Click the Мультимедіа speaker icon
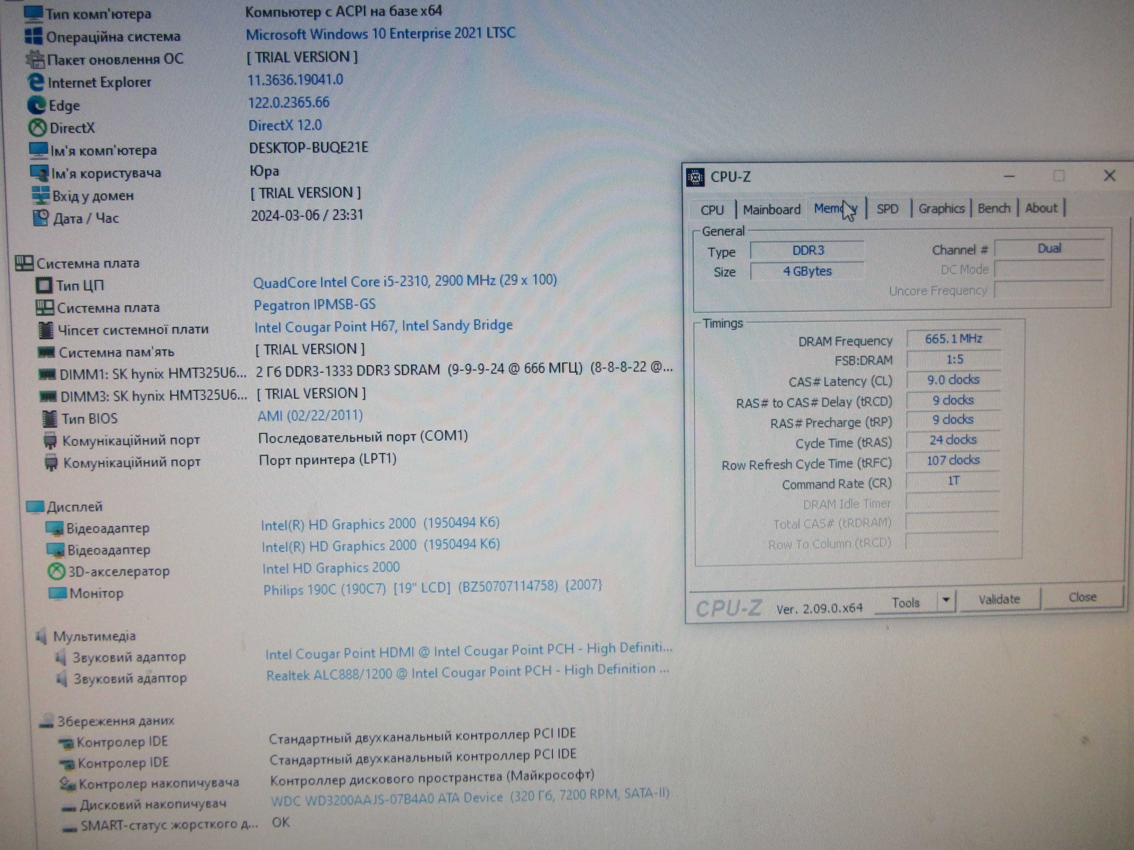The height and width of the screenshot is (850, 1134). point(41,636)
